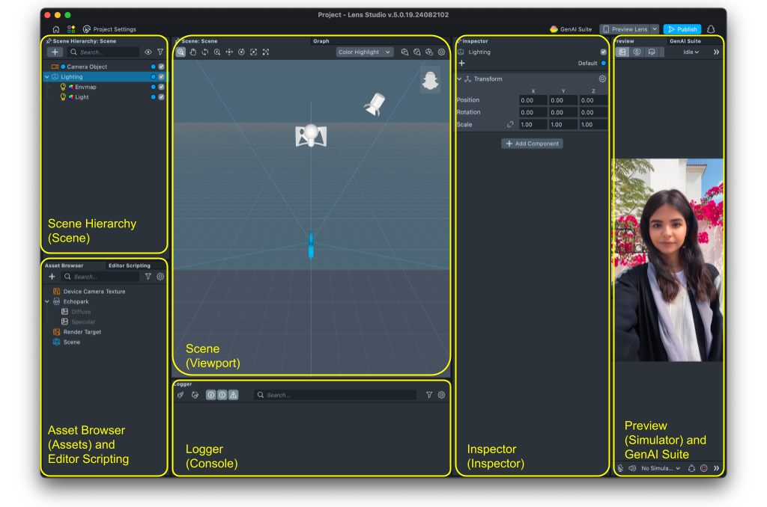Click the Scale link proportions icon
767x507 pixels.
click(x=511, y=125)
